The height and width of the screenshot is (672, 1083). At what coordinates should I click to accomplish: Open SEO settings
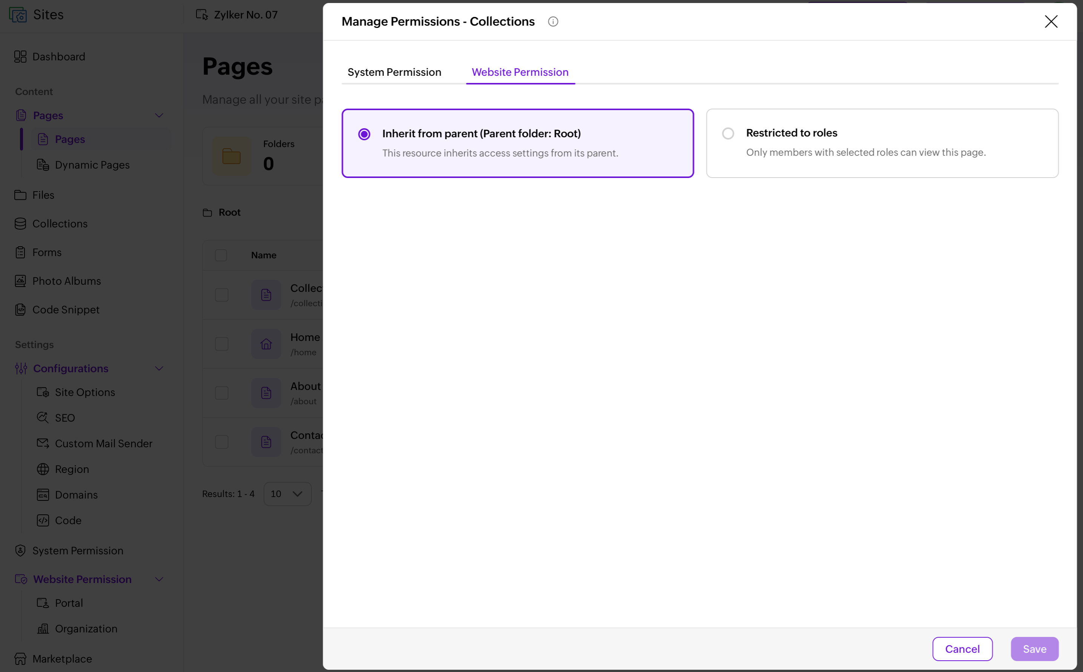click(55, 418)
